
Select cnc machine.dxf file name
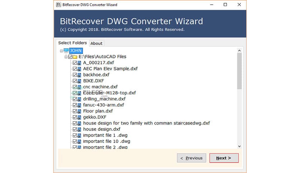[x=100, y=87]
